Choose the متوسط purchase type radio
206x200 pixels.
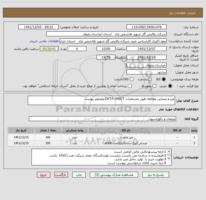tap(154, 86)
